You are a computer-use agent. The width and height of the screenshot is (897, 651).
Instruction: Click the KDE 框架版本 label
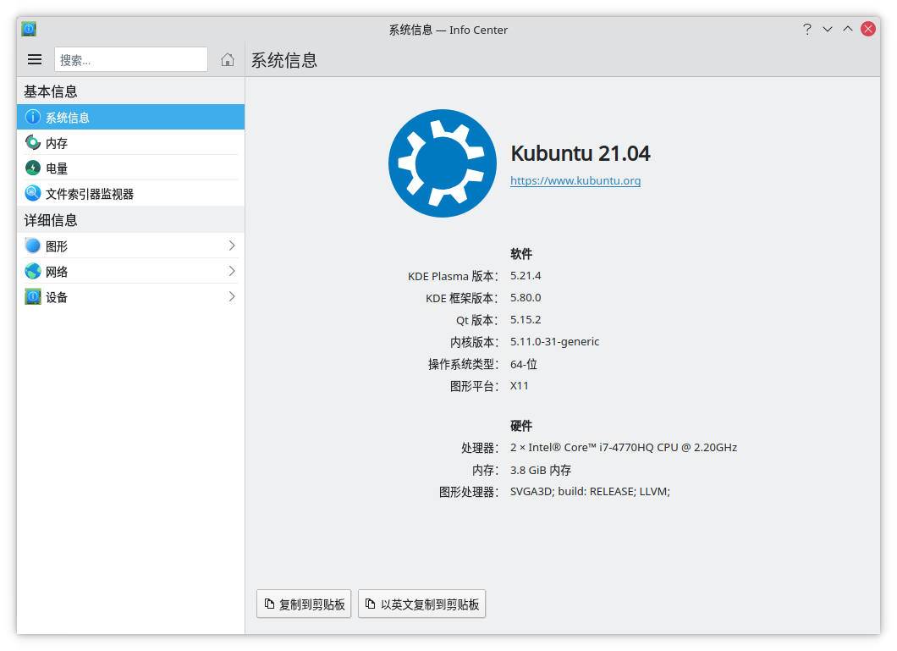(x=462, y=298)
